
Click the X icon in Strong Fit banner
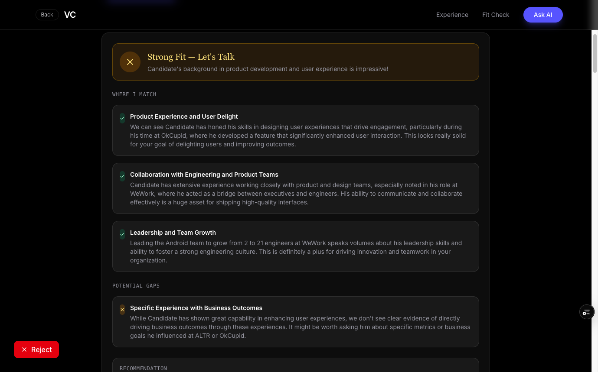(130, 62)
